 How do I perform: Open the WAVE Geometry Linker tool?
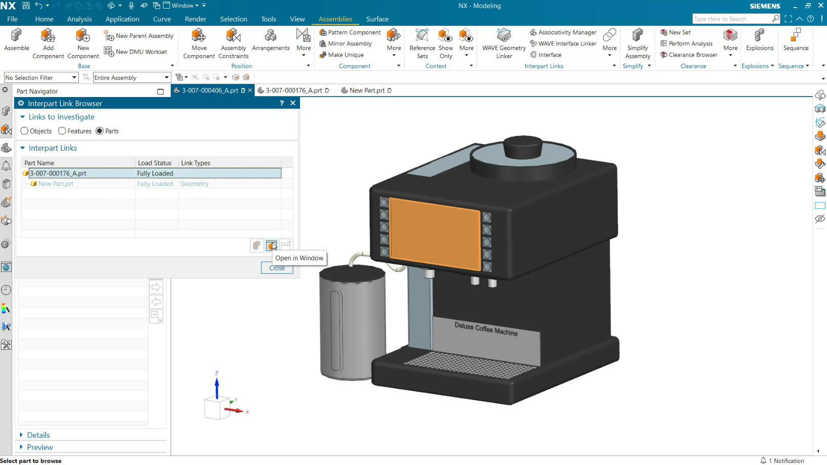pyautogui.click(x=503, y=43)
